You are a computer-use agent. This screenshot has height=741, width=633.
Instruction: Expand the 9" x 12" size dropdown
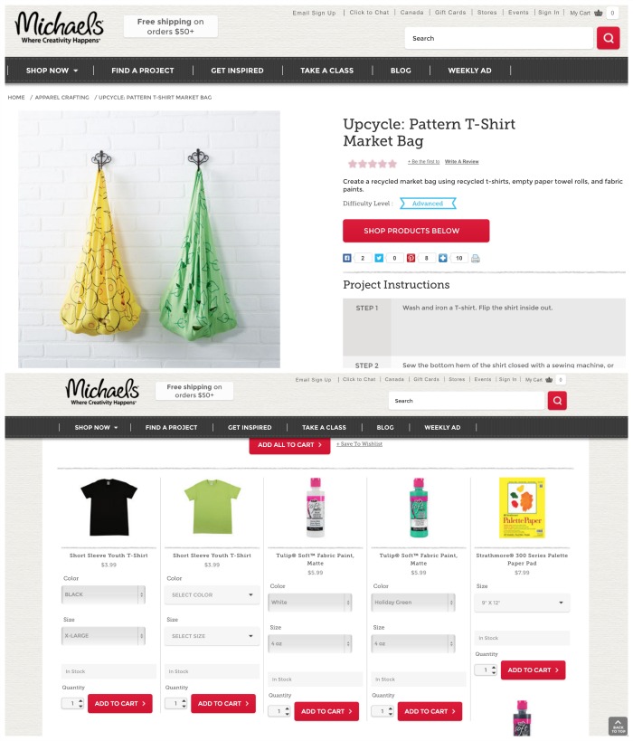pos(522,603)
